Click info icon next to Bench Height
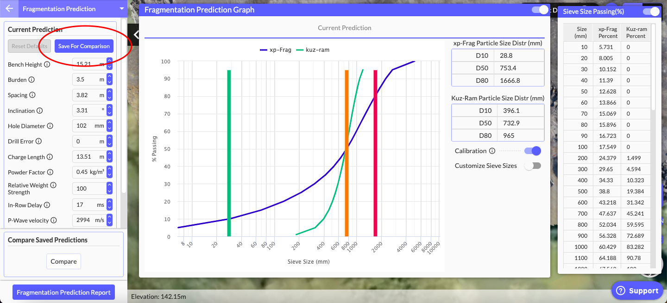This screenshot has height=303, width=667. coord(47,64)
